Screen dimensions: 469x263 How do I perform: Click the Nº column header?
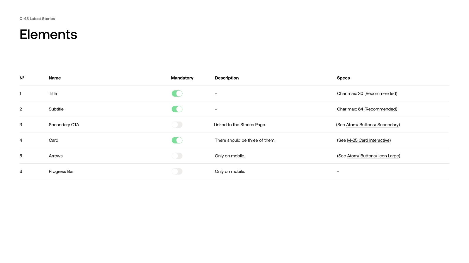pos(22,78)
